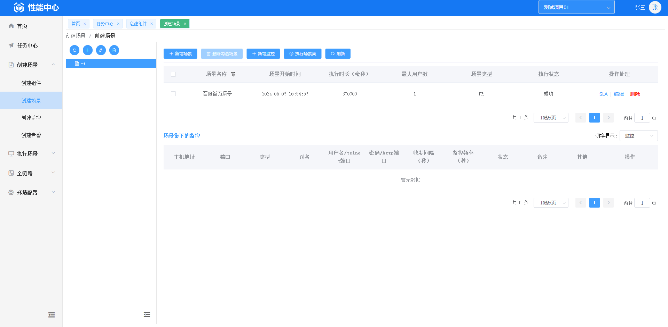Viewport: 668px width, 327px height.
Task: Collapse the scene tree panel icon
Action: [147, 315]
